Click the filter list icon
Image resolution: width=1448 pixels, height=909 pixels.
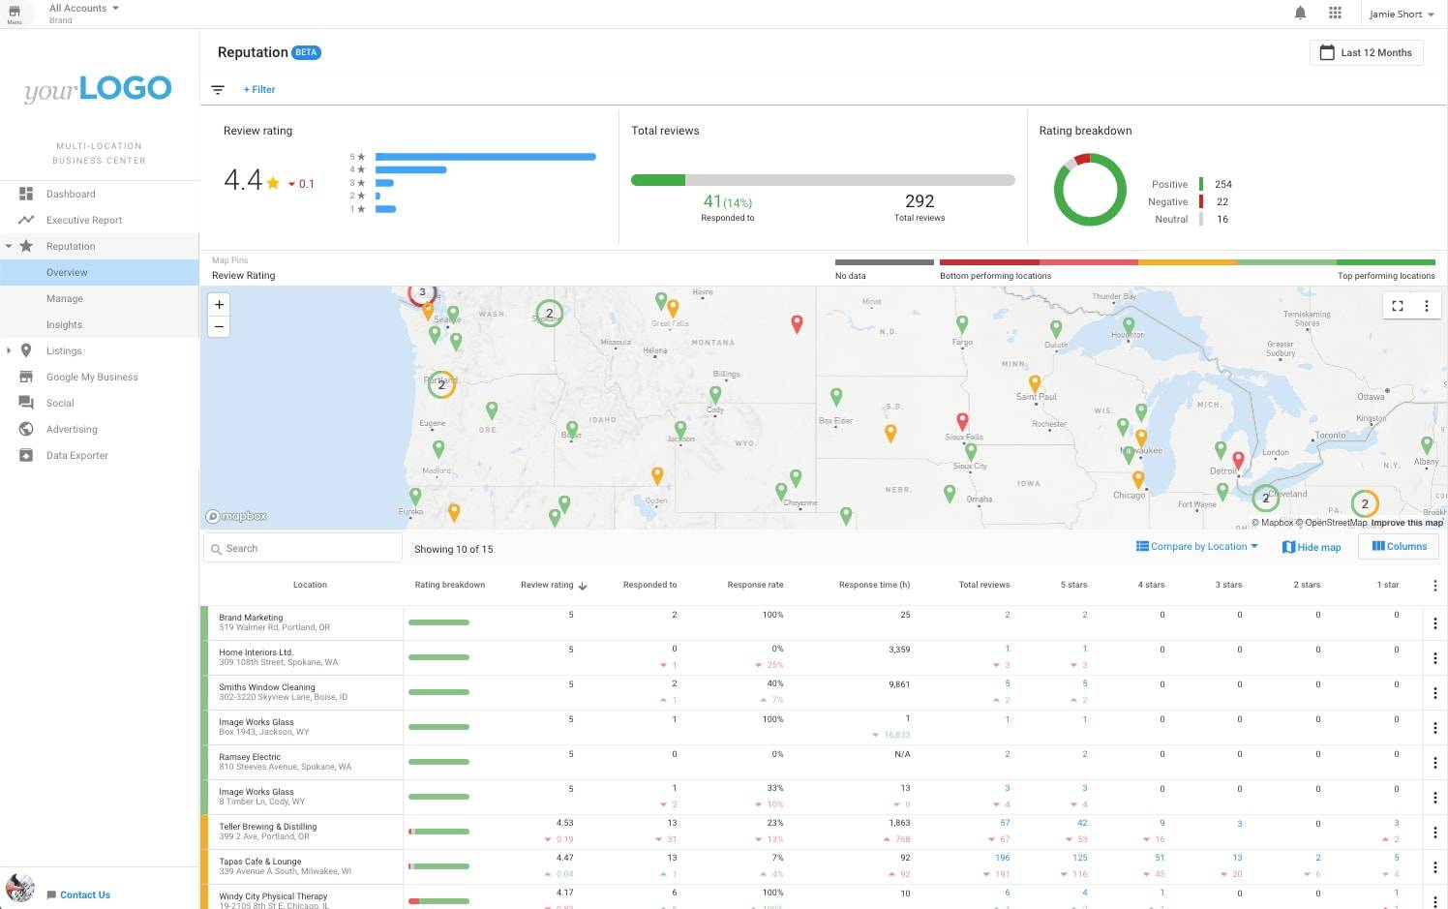[218, 90]
